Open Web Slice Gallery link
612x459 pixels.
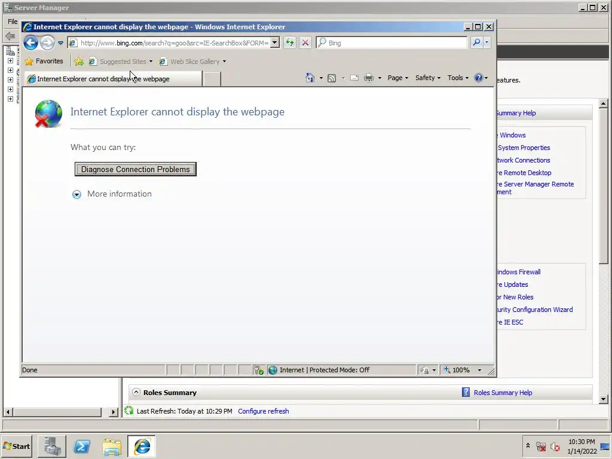[190, 62]
